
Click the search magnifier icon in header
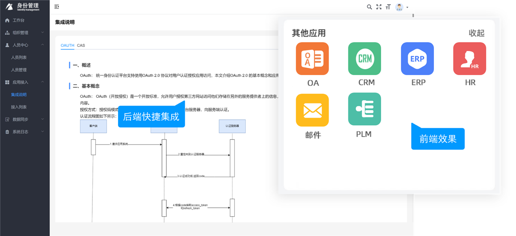click(369, 7)
